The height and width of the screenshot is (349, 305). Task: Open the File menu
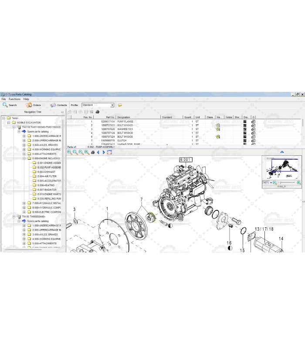pos(4,99)
